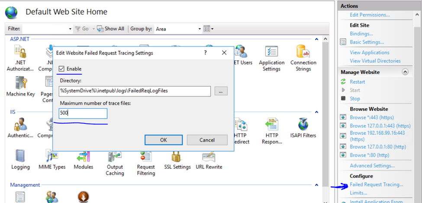Viewport: 422px width, 203px height.
Task: Click the maximum trace files input field
Action: pos(83,113)
